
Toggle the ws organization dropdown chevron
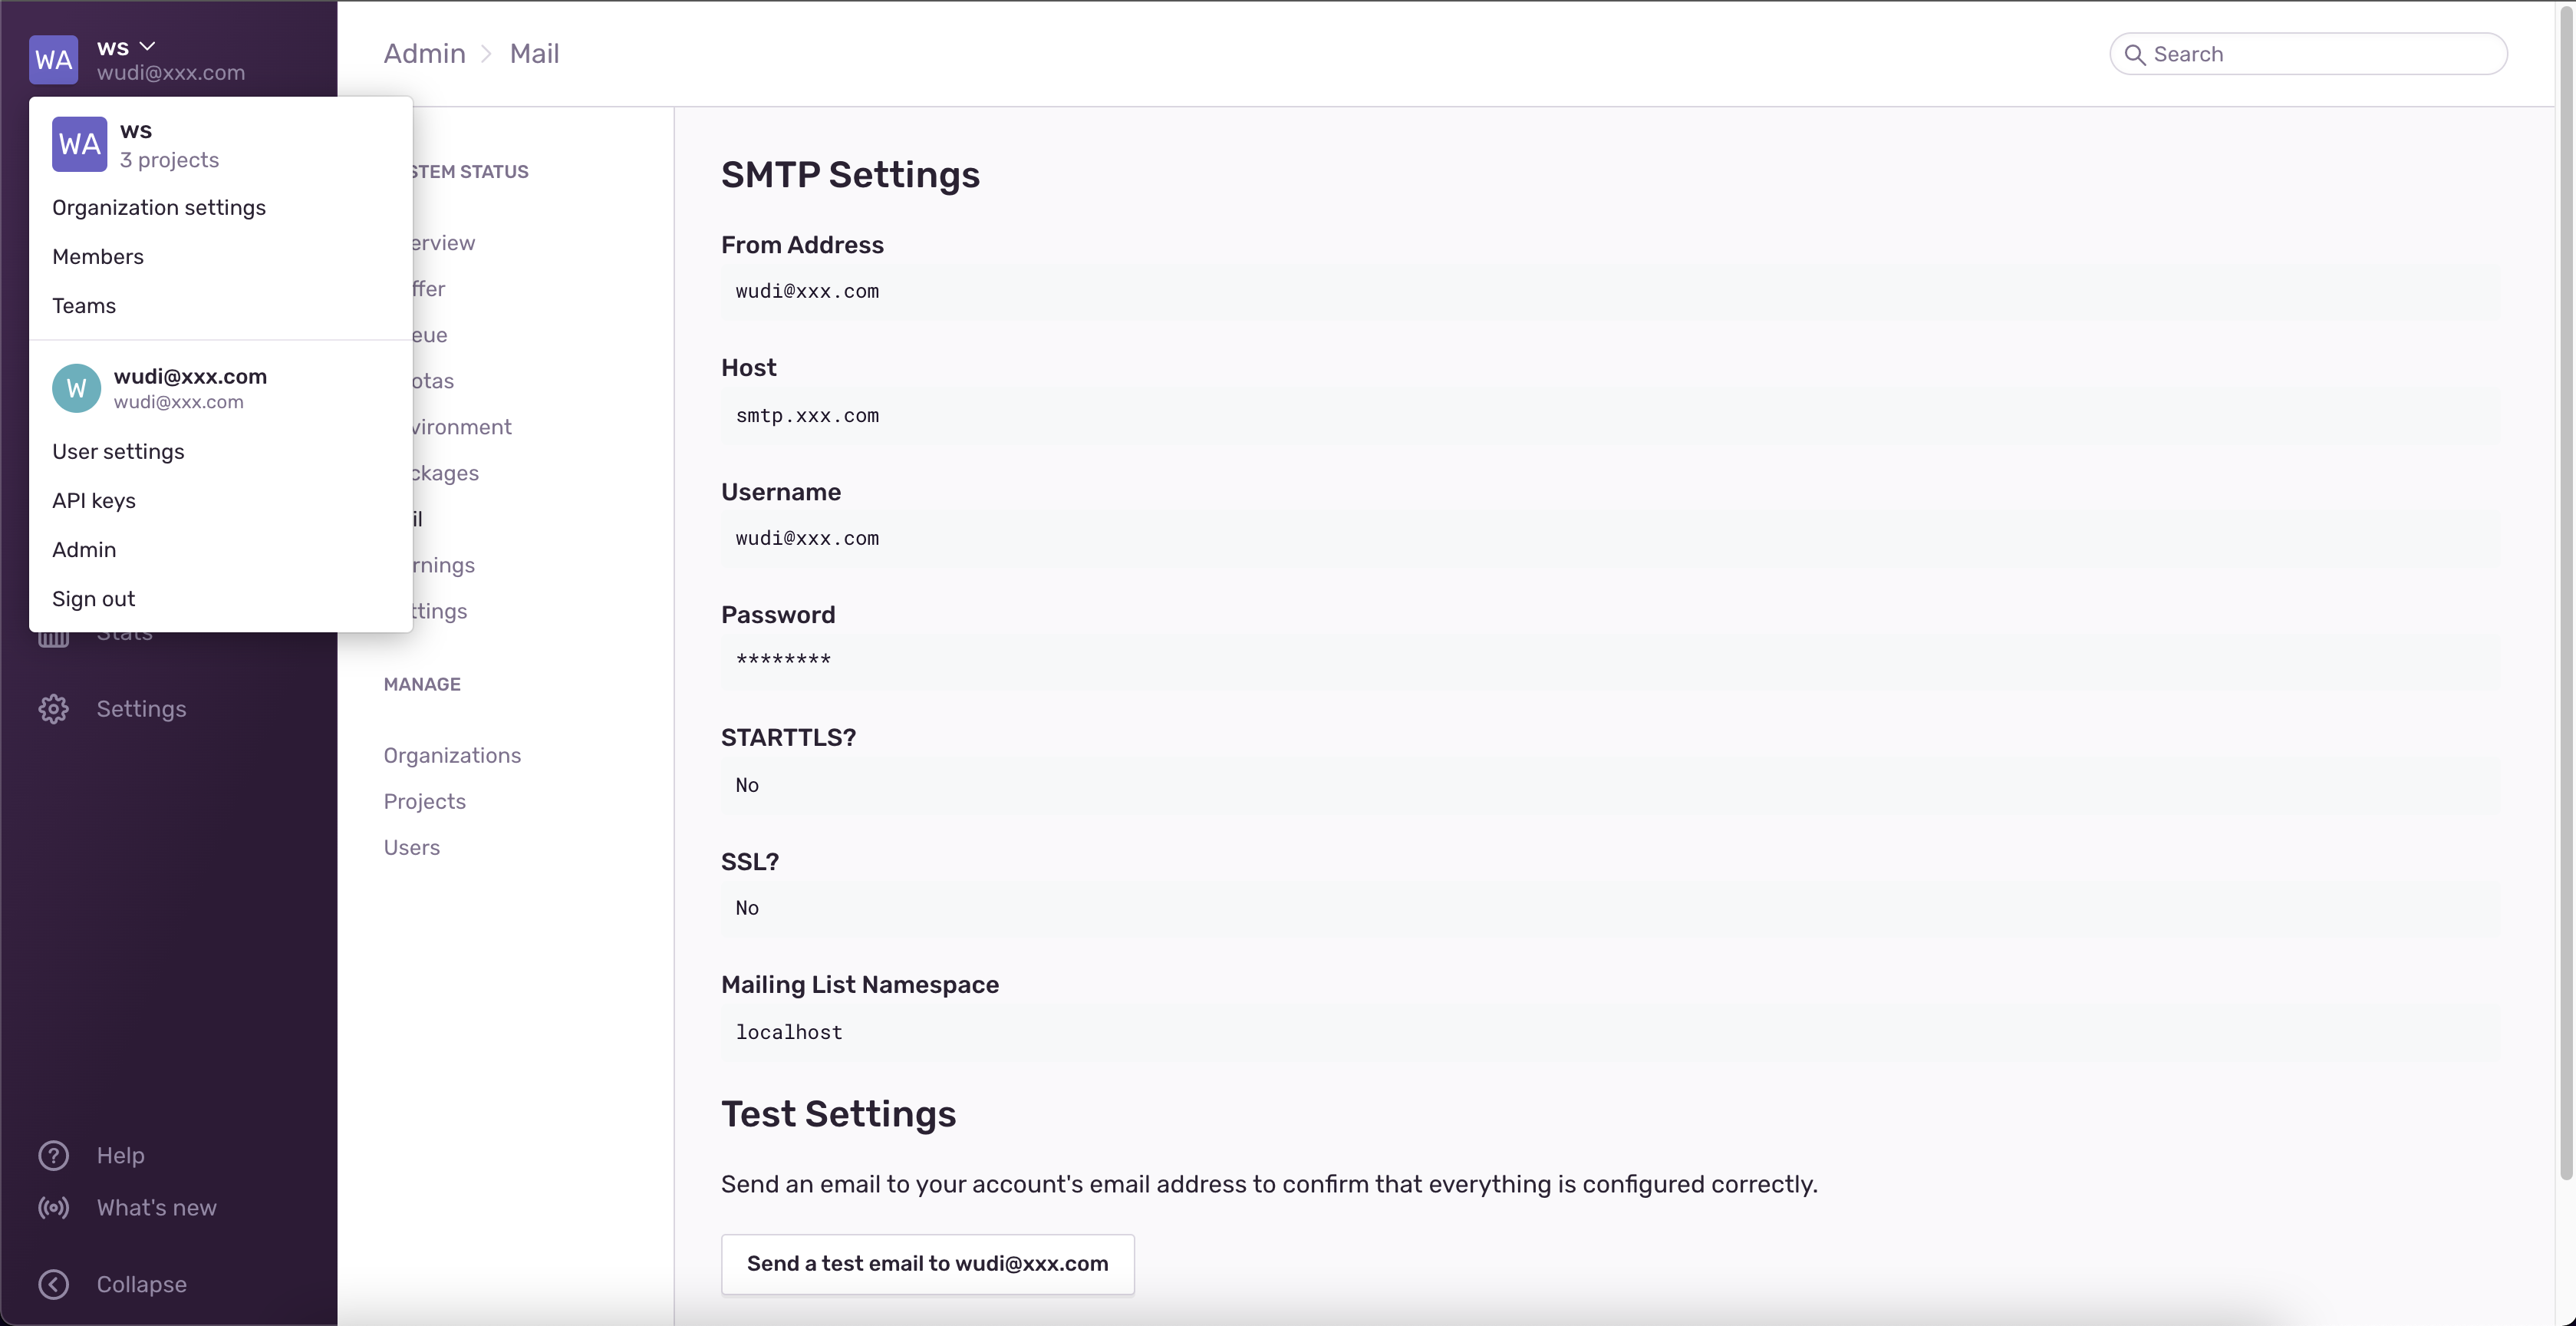[147, 47]
